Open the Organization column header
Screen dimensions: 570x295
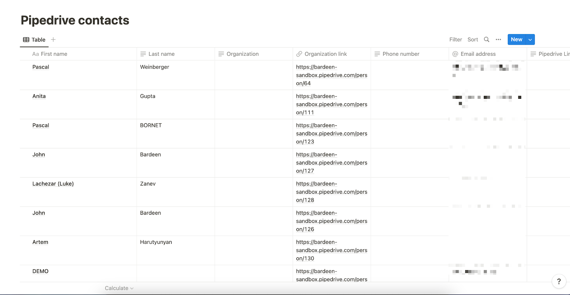[254, 54]
